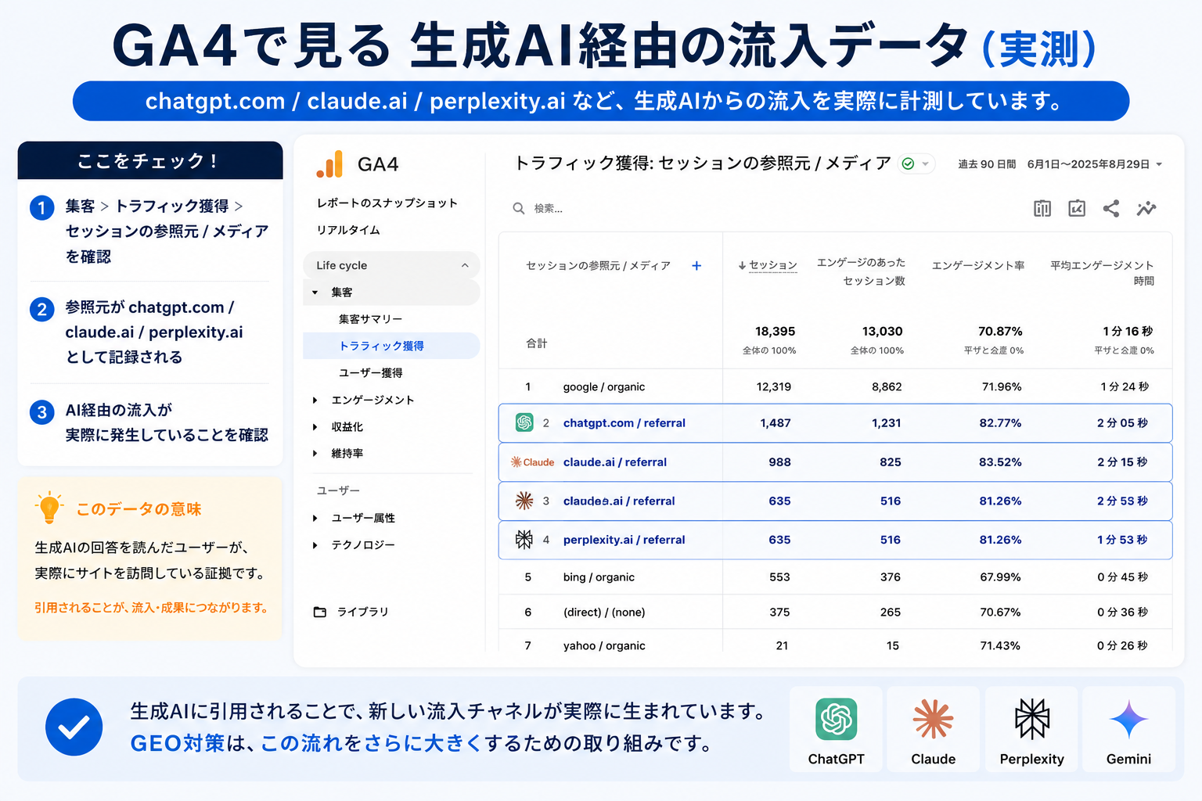Image resolution: width=1202 pixels, height=801 pixels.
Task: Expand the ユーザー属性 menu triangle
Action: tap(315, 519)
